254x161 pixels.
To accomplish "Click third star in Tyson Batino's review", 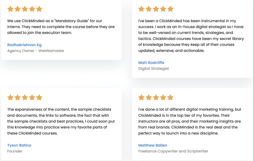I will coord(25,98).
